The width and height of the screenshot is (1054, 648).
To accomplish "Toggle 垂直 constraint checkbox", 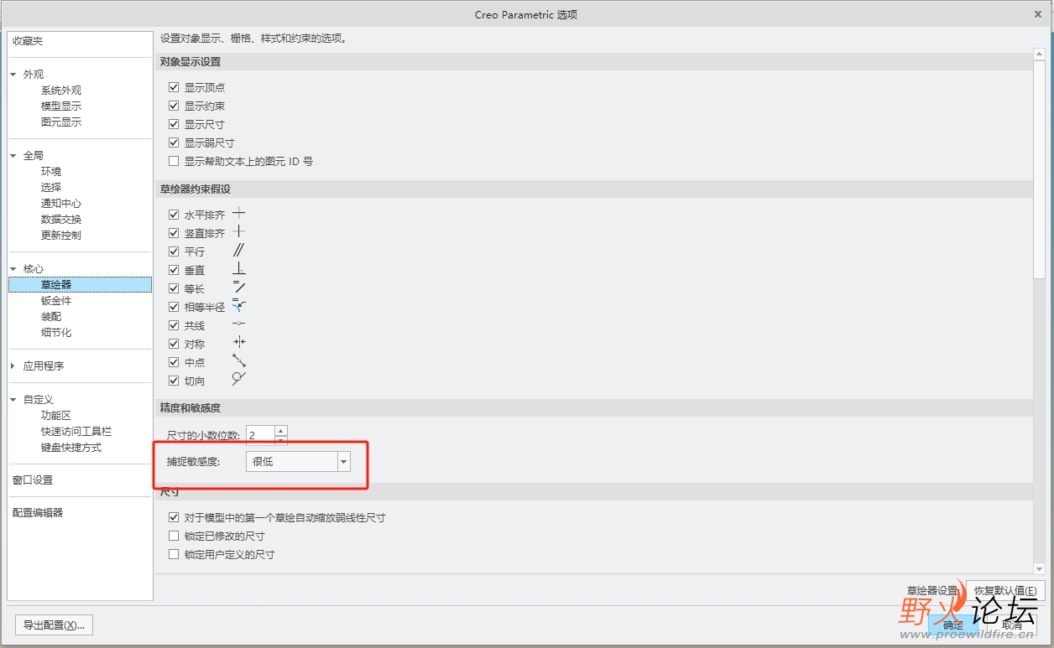I will [x=174, y=270].
